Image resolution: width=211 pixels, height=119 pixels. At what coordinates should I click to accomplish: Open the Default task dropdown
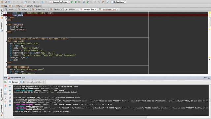119,2
